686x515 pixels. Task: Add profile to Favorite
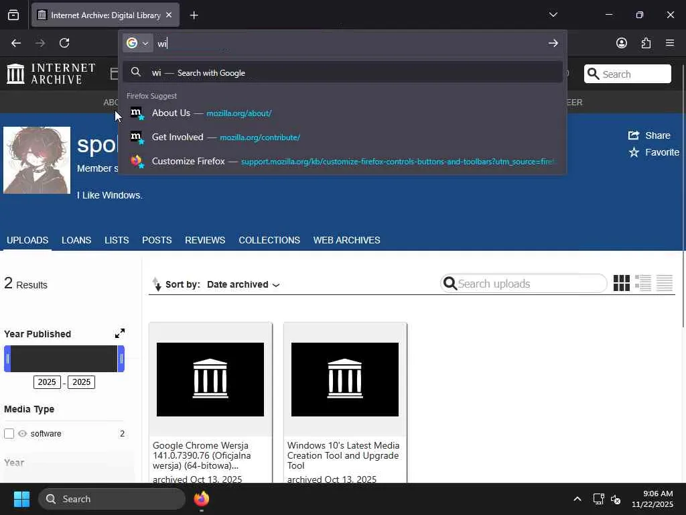[654, 152]
